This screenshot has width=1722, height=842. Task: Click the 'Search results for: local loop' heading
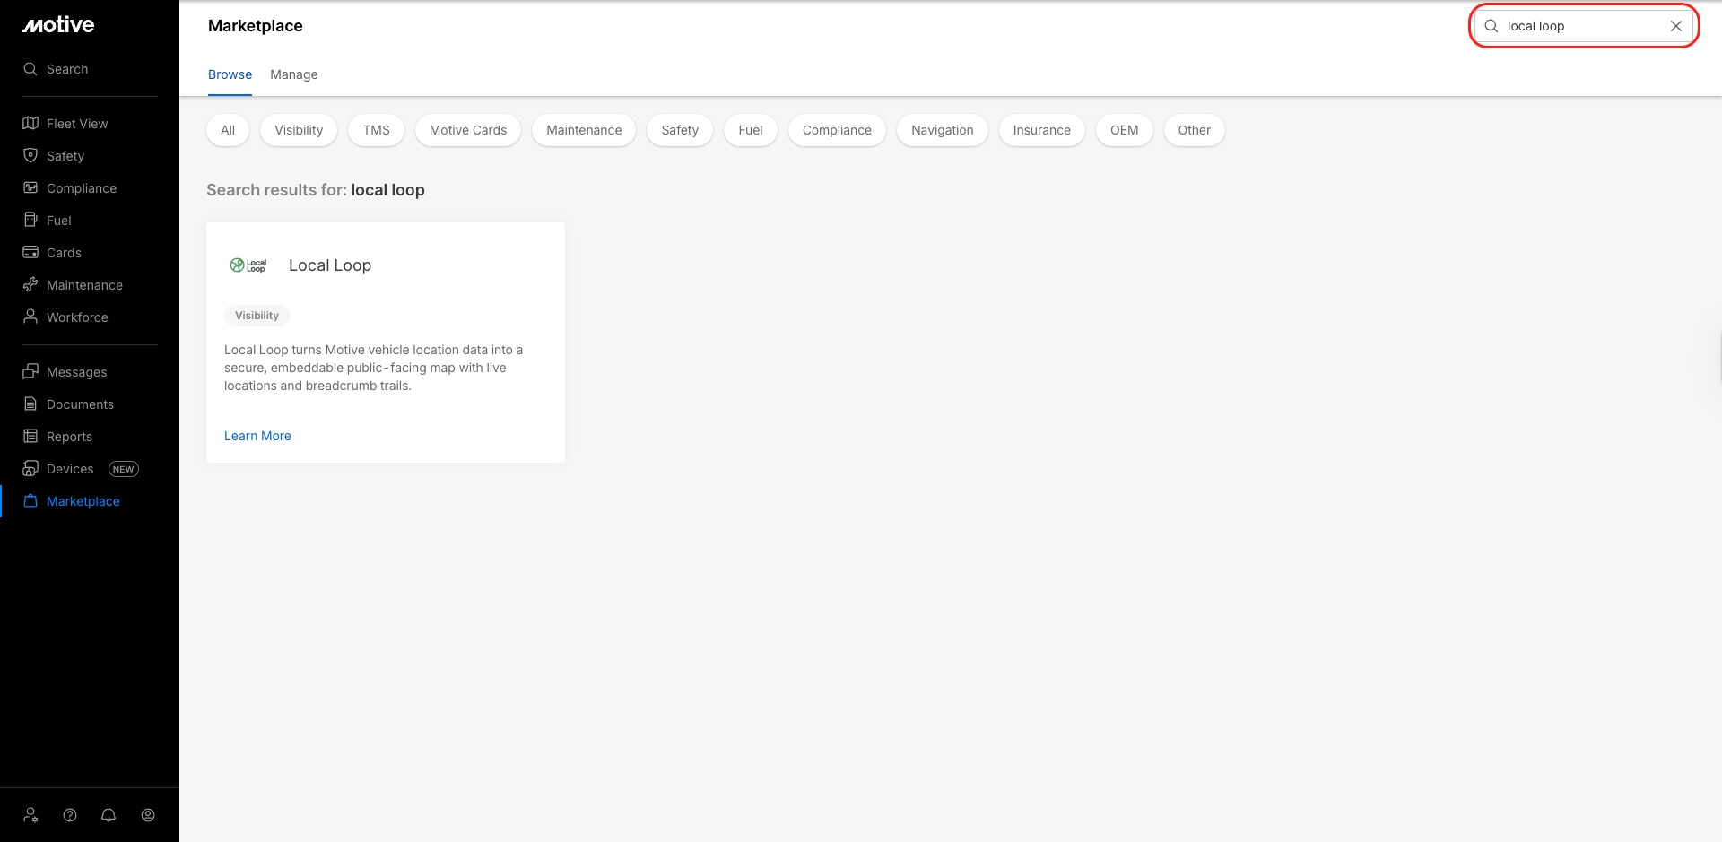[x=316, y=190]
